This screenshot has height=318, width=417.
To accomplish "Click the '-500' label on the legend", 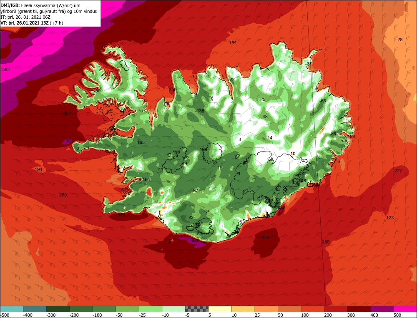I will click(5, 315).
